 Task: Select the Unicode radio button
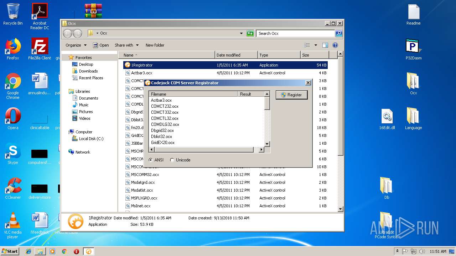(180, 160)
